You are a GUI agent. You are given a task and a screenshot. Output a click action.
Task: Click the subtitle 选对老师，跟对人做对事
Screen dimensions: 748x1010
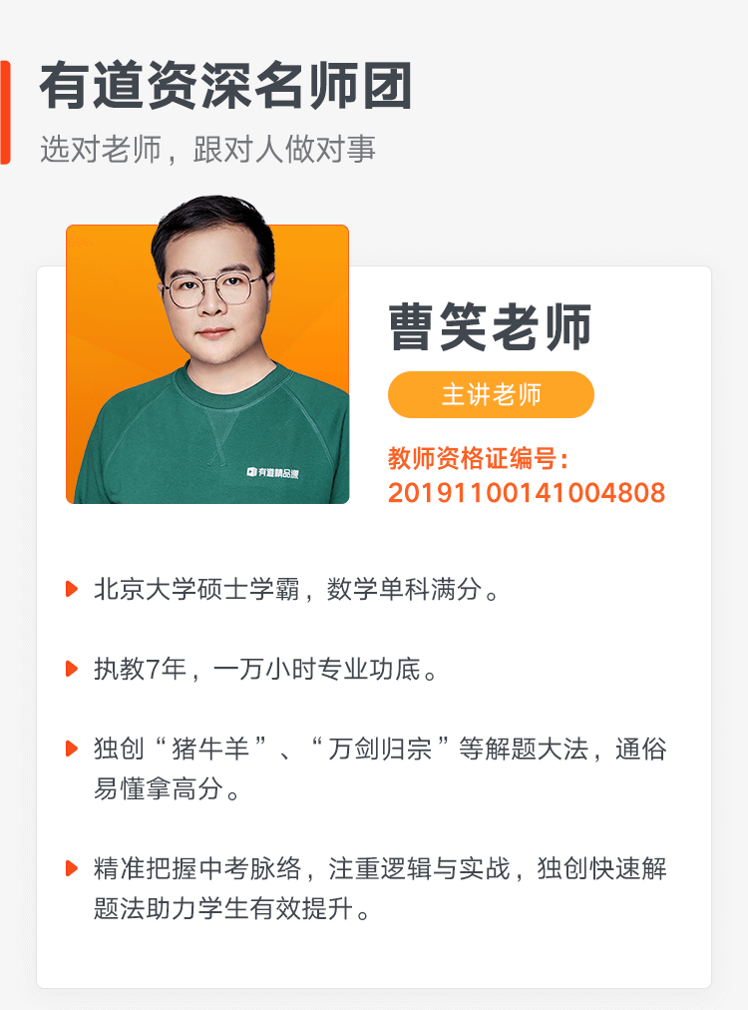pyautogui.click(x=207, y=150)
